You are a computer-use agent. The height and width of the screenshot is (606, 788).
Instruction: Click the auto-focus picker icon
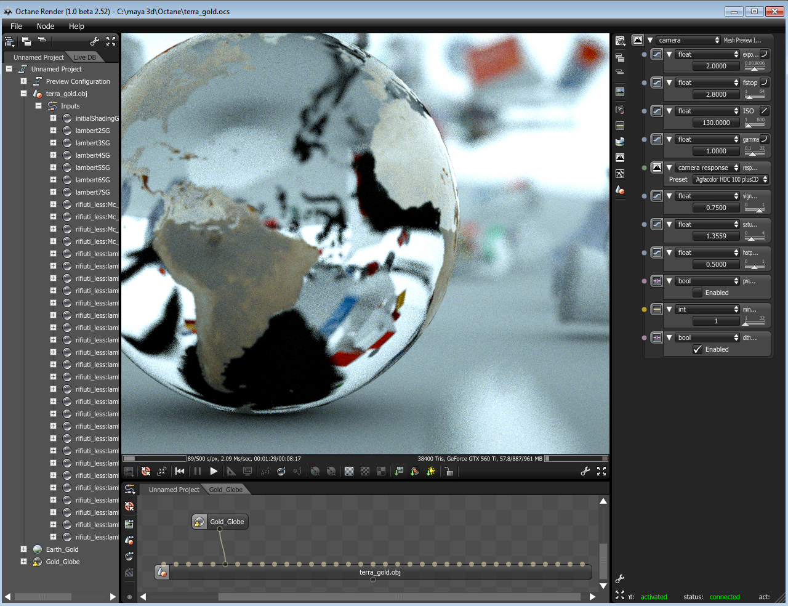[x=265, y=471]
